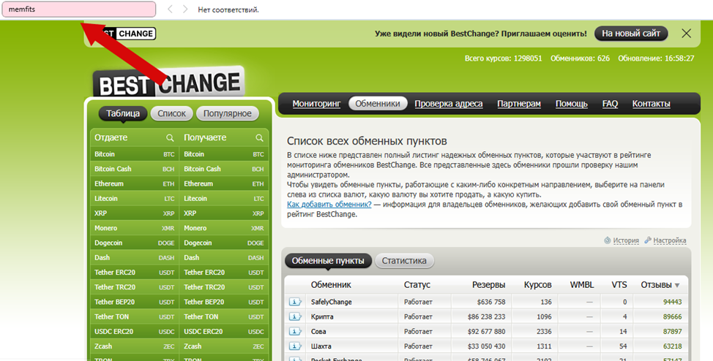Open the Обменники menu item
Viewport: 713px width, 361px height.
[x=378, y=104]
